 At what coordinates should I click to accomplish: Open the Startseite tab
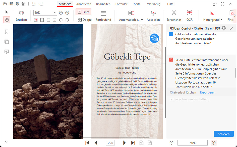(65, 4)
